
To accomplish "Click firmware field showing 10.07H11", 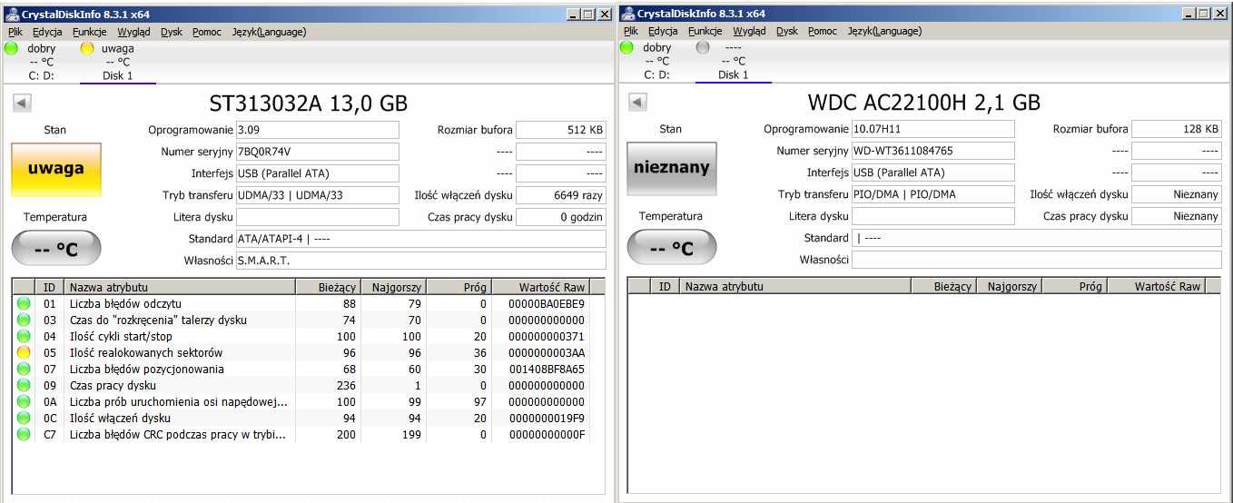I will click(933, 129).
